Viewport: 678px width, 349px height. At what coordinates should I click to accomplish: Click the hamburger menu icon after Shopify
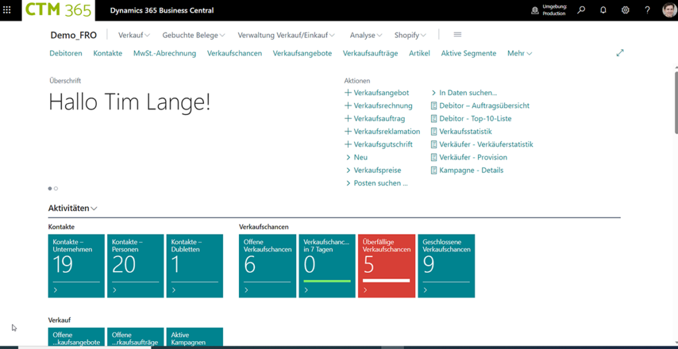click(458, 34)
